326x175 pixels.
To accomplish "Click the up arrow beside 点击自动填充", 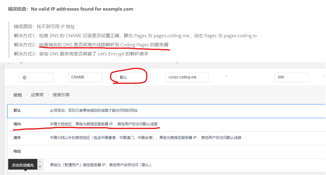I will tap(40, 162).
